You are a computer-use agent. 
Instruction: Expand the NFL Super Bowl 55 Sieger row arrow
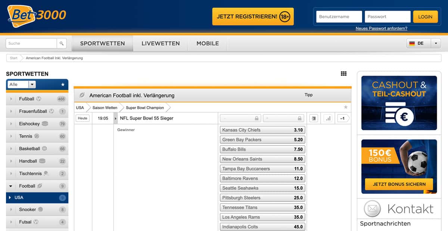pos(116,118)
